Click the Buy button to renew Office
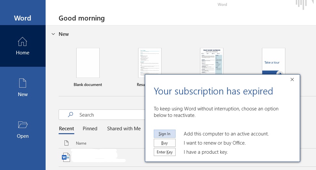 coord(165,143)
